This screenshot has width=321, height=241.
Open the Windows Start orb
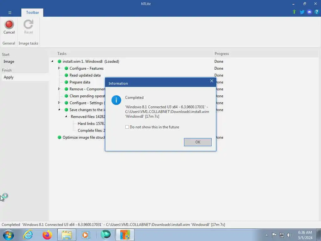[x=8, y=235]
